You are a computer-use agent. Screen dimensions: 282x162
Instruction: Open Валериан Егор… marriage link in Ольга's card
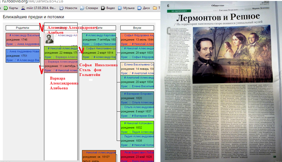click(143, 116)
